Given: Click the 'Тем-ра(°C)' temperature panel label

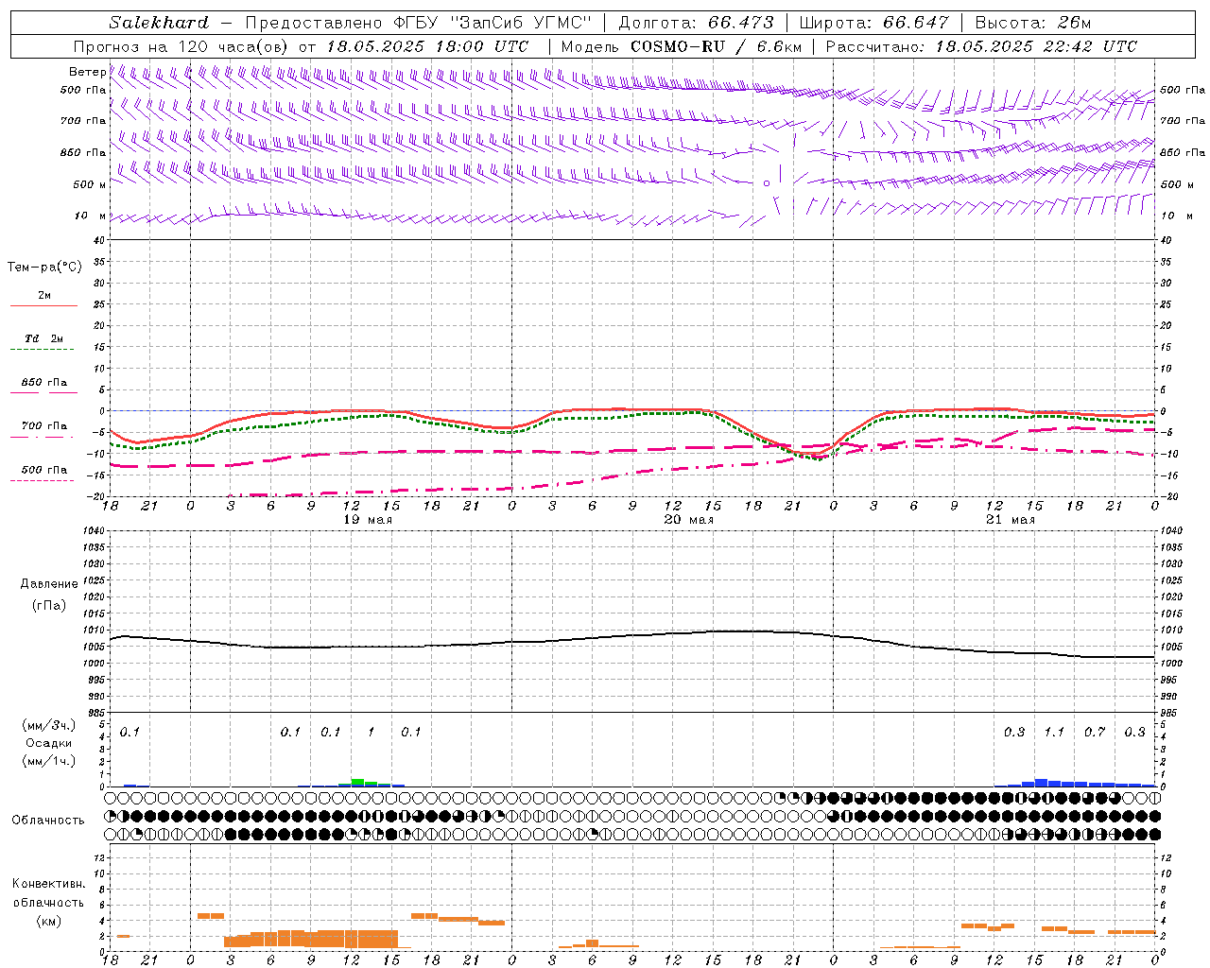Looking at the screenshot, I should click(x=45, y=268).
